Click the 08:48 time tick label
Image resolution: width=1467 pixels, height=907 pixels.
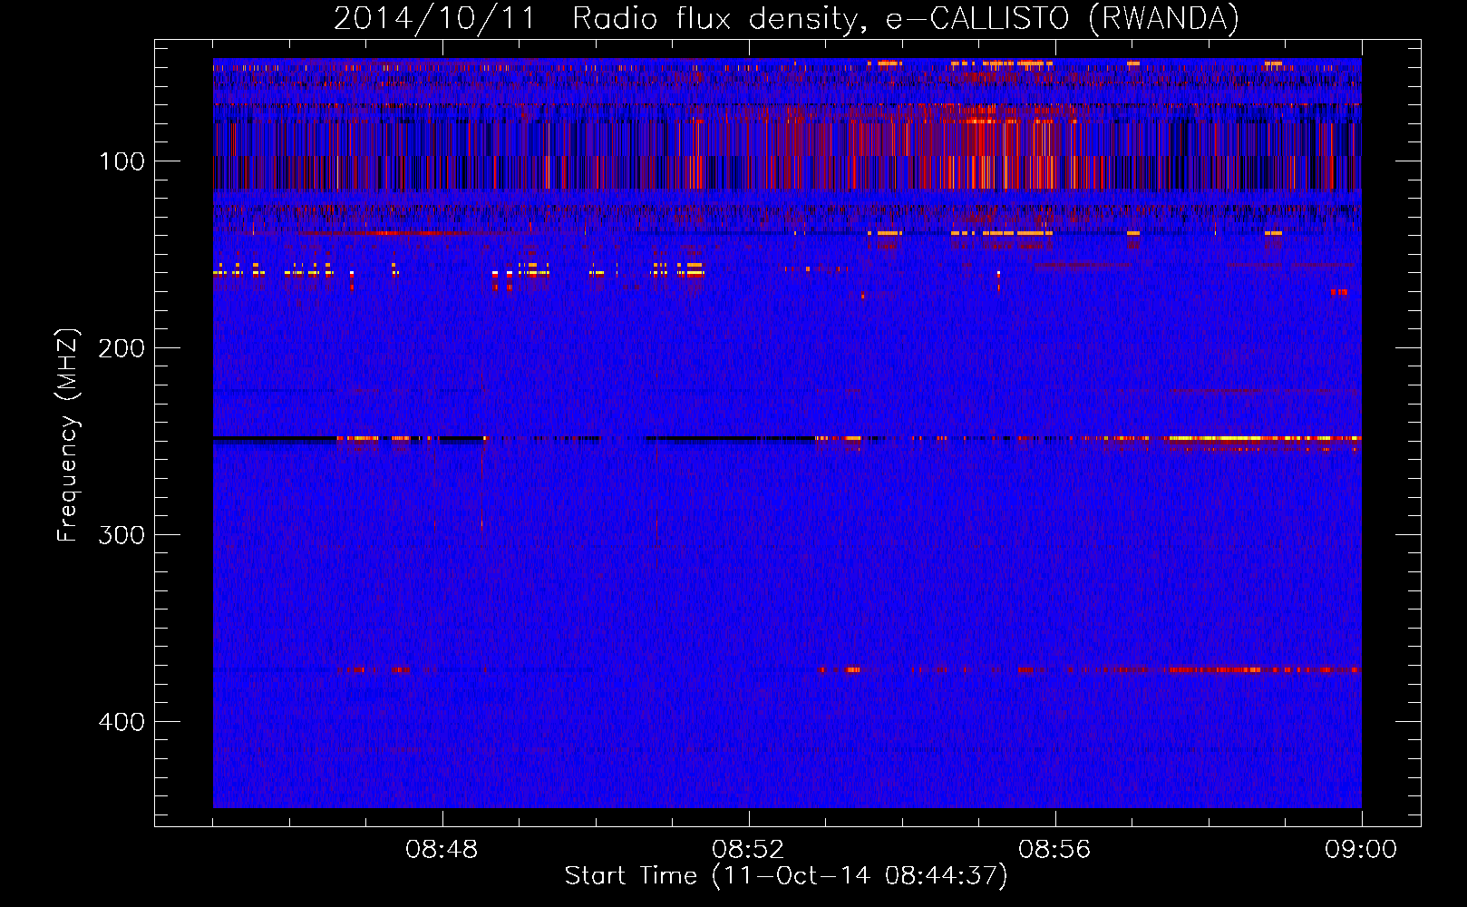pos(442,850)
